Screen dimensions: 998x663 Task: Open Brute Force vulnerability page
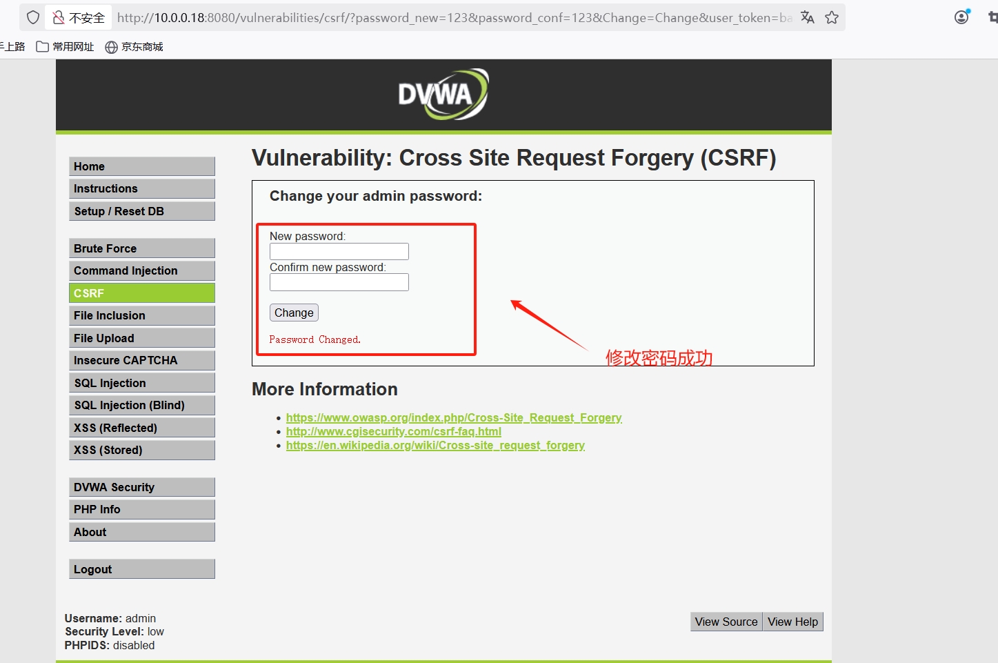[142, 248]
